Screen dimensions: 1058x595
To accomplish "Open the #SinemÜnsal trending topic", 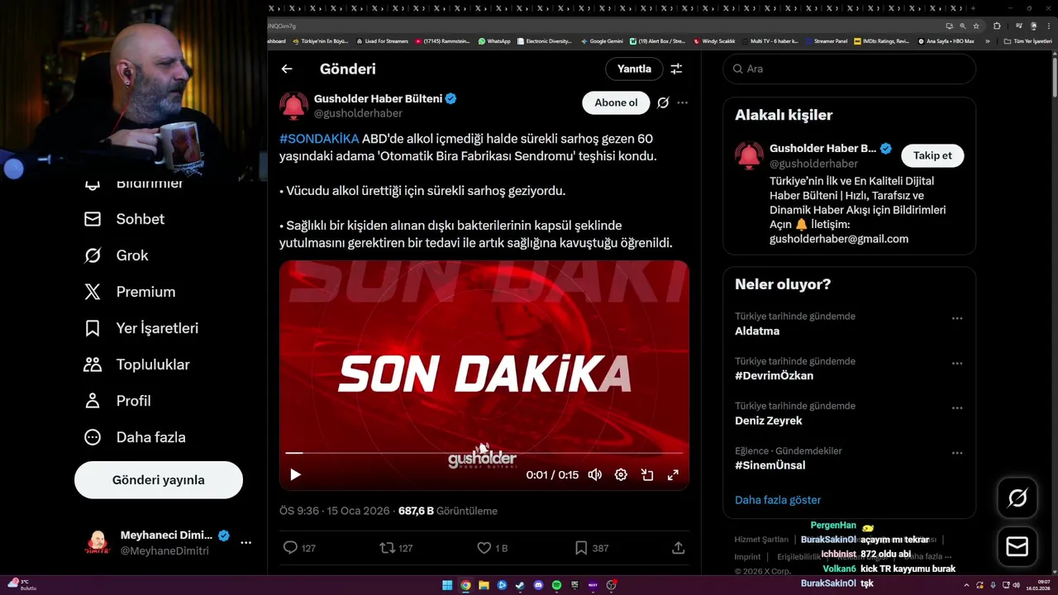I will [x=770, y=465].
